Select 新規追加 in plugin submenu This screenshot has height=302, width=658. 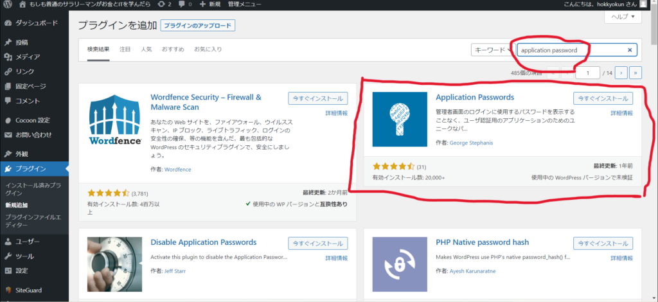[17, 205]
